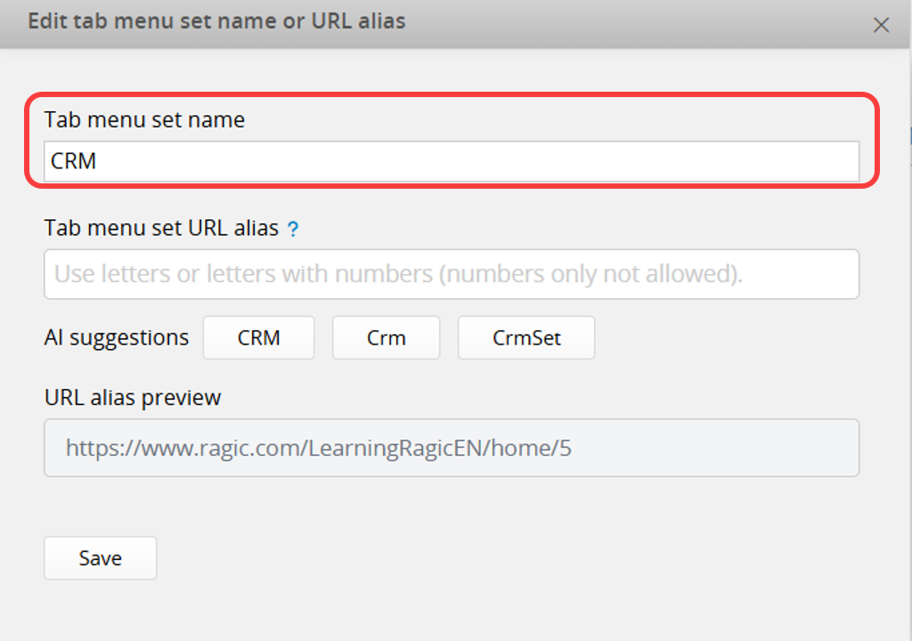Click the dialog title text
Screen dimensions: 912x641
coord(216,21)
